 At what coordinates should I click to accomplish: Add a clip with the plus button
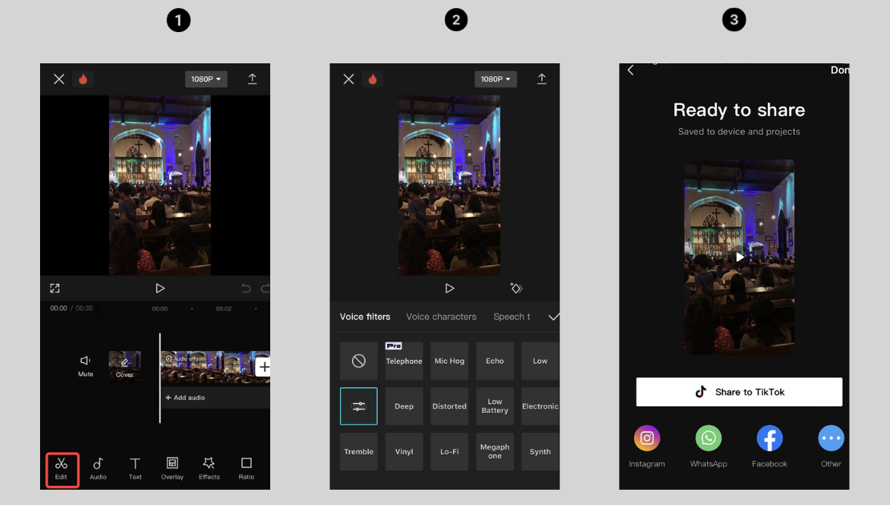pyautogui.click(x=263, y=367)
